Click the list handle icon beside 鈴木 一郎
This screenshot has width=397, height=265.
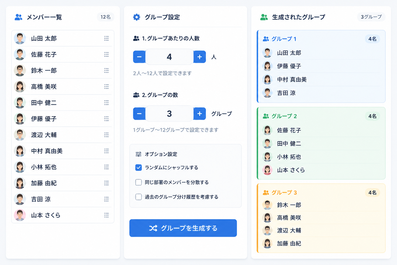coord(106,70)
